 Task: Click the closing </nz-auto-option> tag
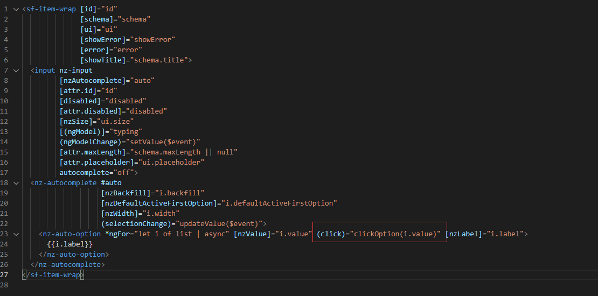[x=74, y=255]
